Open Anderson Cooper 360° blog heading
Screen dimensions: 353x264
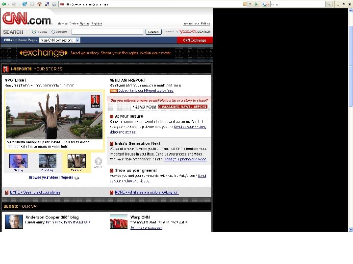(52, 217)
